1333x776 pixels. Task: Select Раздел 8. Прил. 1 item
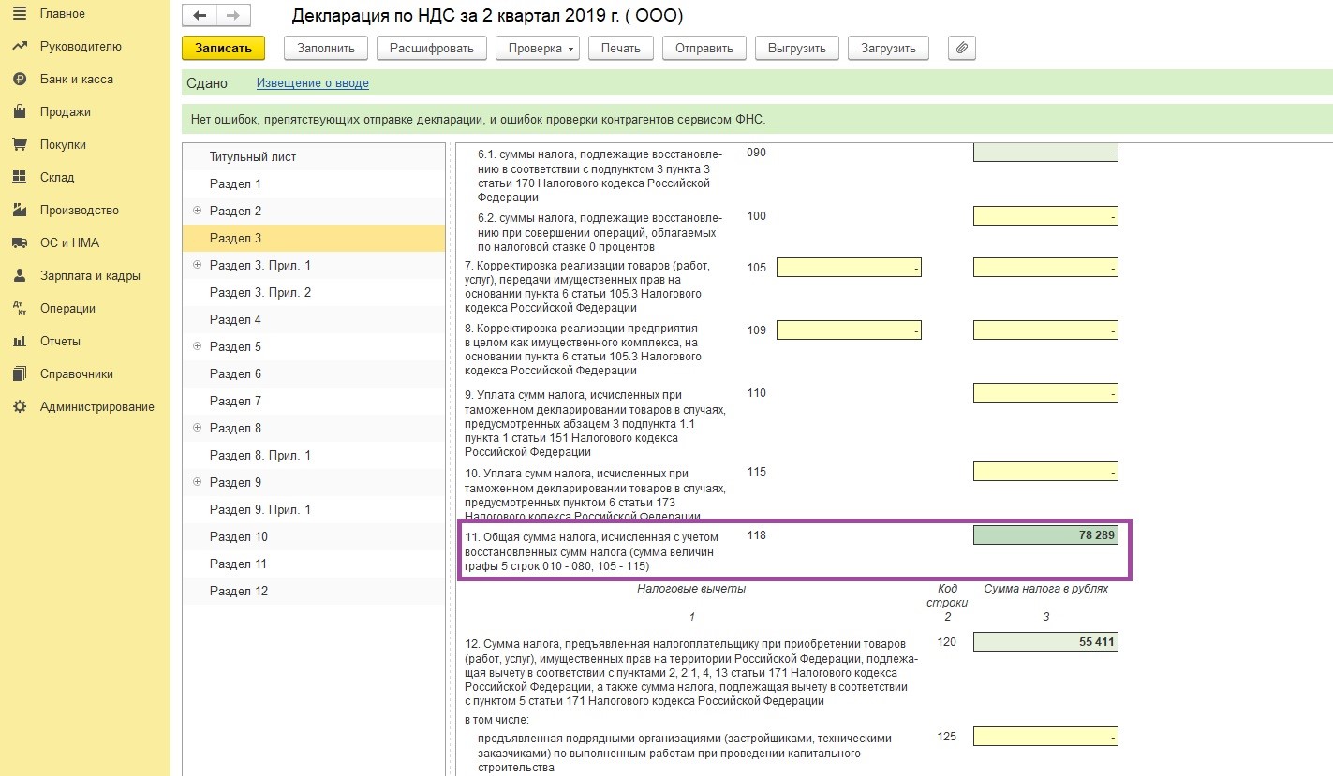(x=314, y=455)
